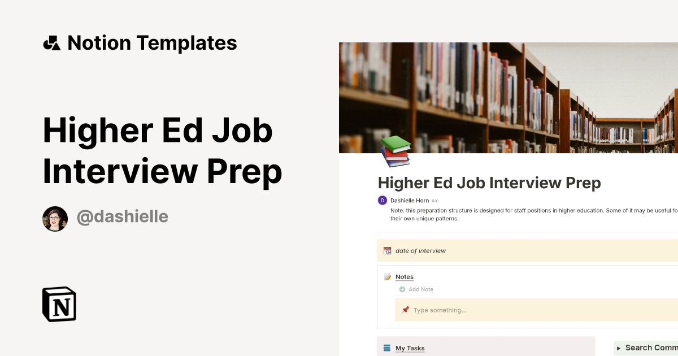
Task: Click the plus icon inside Add Note
Action: pyautogui.click(x=401, y=289)
